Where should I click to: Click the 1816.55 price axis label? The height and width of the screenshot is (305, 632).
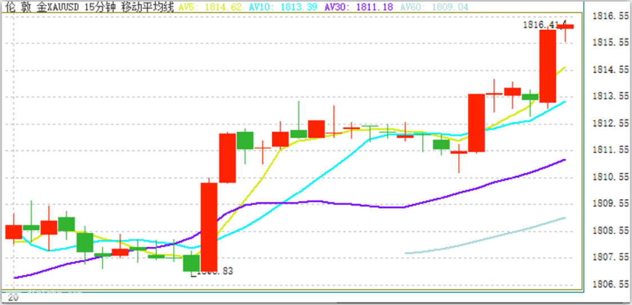click(611, 17)
